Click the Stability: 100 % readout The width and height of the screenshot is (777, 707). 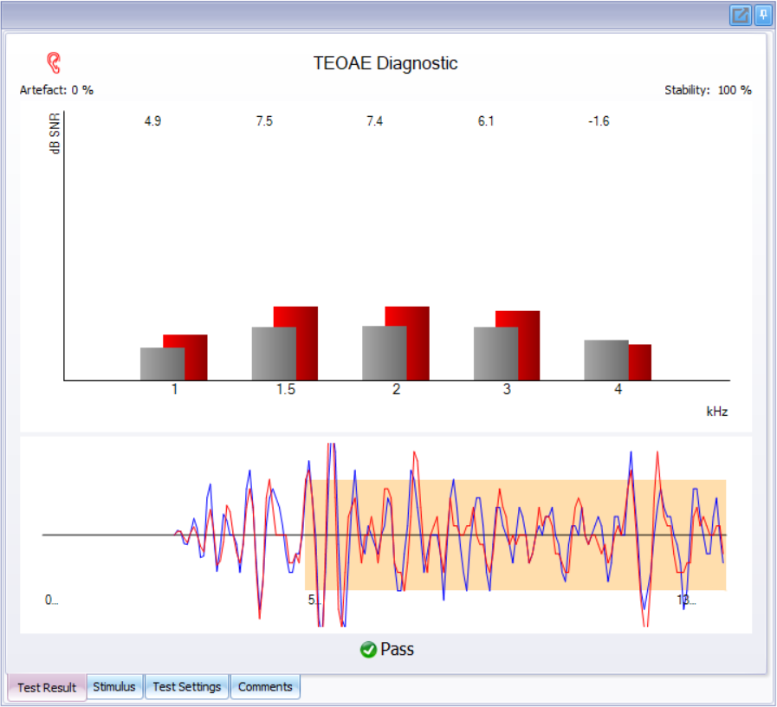click(x=708, y=90)
